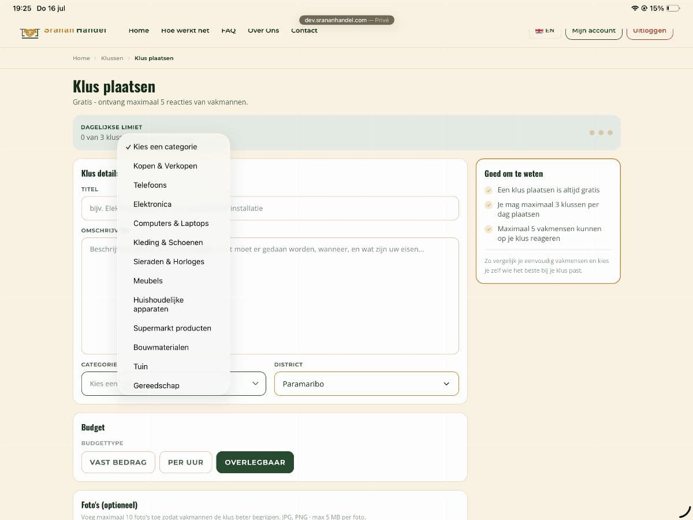Switch language with the EN flag button

tap(545, 31)
